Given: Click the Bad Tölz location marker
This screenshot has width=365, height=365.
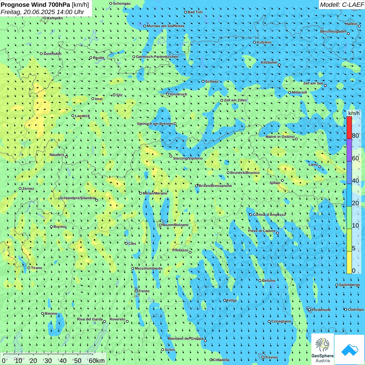Looking at the screenshot, I should click(186, 12).
